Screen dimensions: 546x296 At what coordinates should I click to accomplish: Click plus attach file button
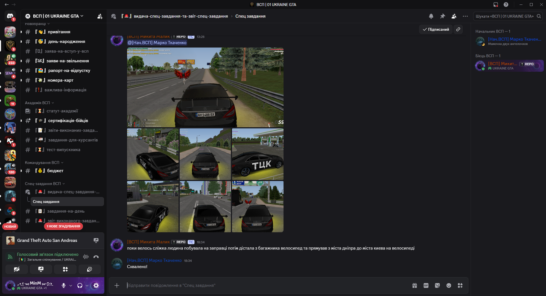117,285
